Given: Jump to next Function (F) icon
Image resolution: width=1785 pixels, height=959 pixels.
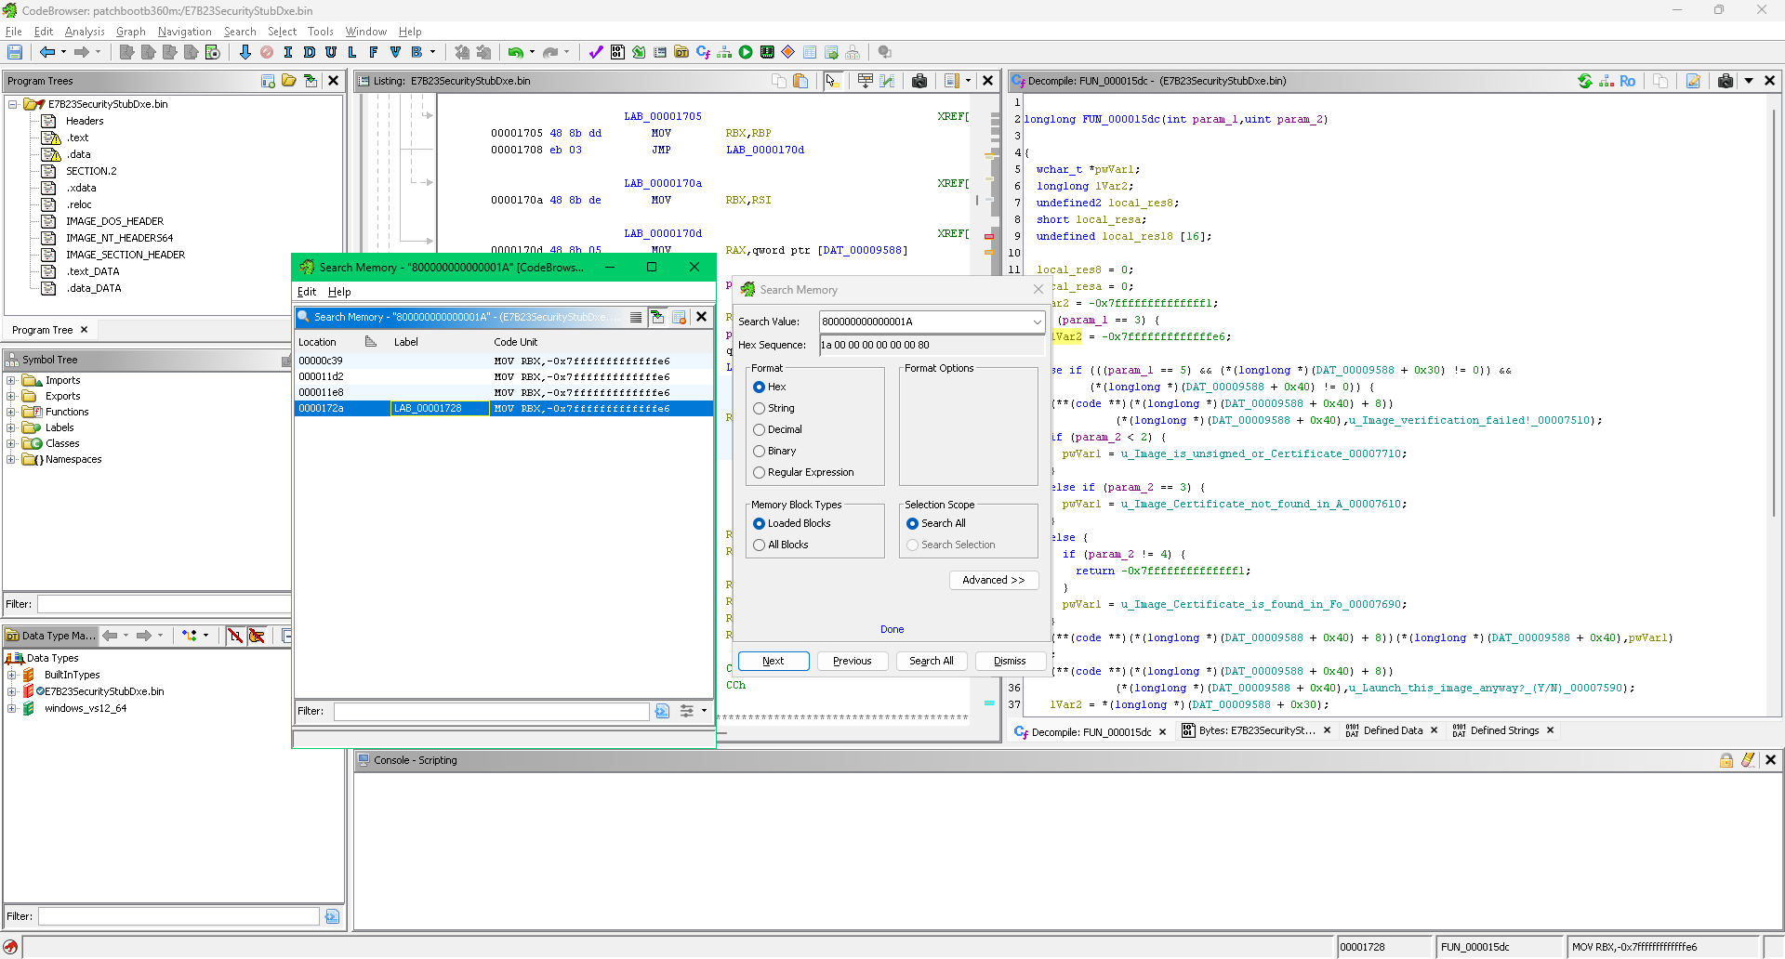Looking at the screenshot, I should (374, 52).
